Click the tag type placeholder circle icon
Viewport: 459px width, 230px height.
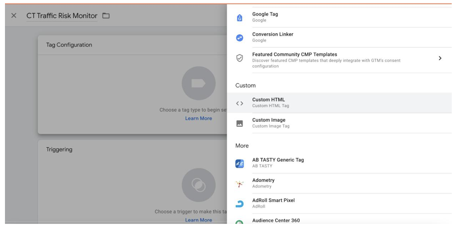pyautogui.click(x=199, y=83)
